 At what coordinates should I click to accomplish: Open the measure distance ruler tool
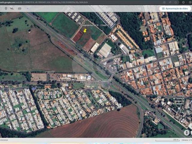19,8
